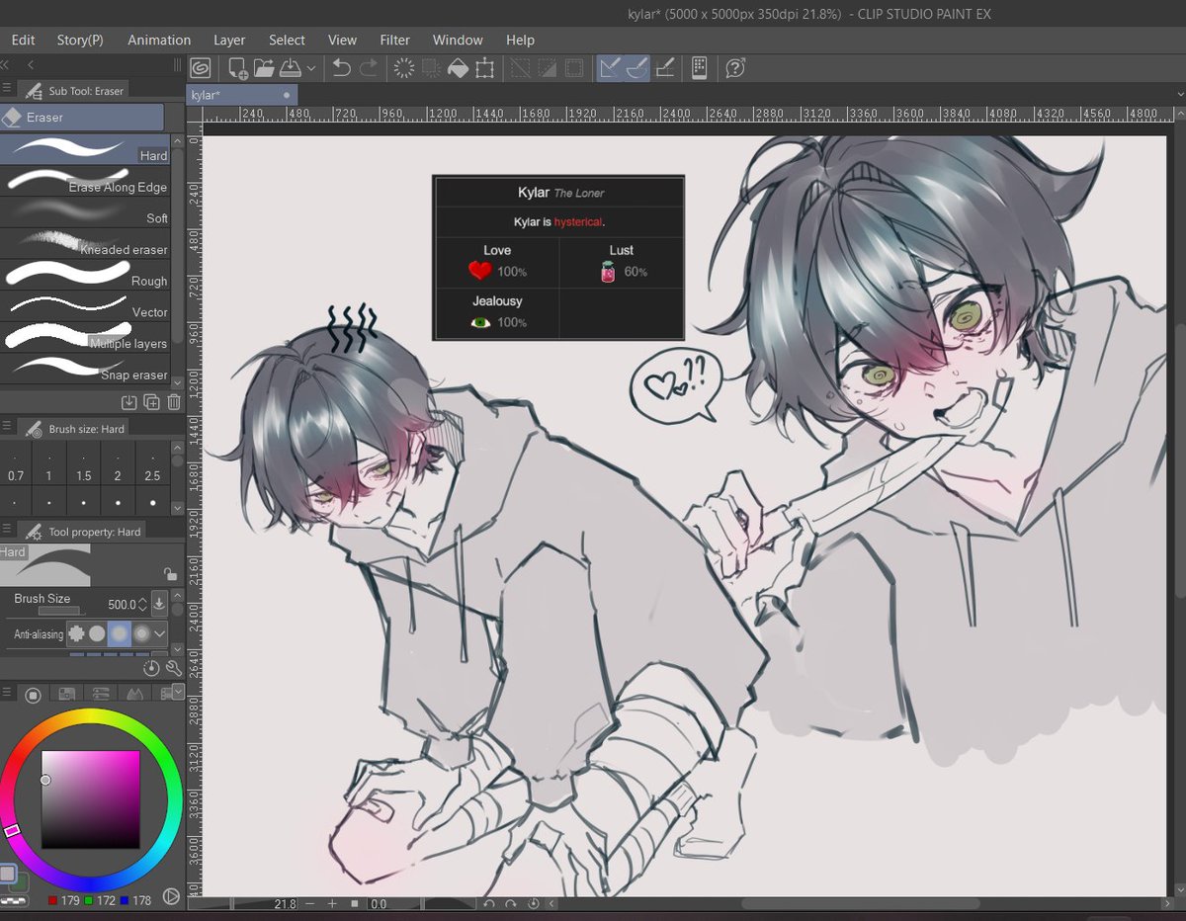The height and width of the screenshot is (921, 1186).
Task: Add sub tool from the download icon
Action: 129,402
